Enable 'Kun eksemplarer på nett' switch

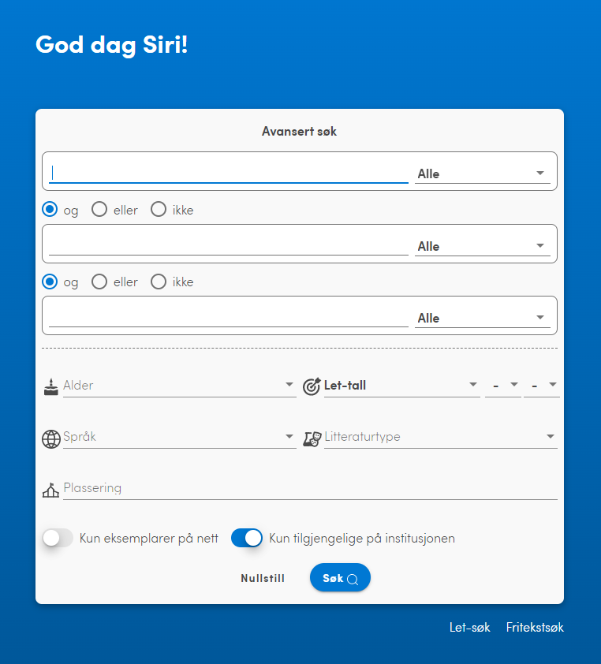point(58,539)
